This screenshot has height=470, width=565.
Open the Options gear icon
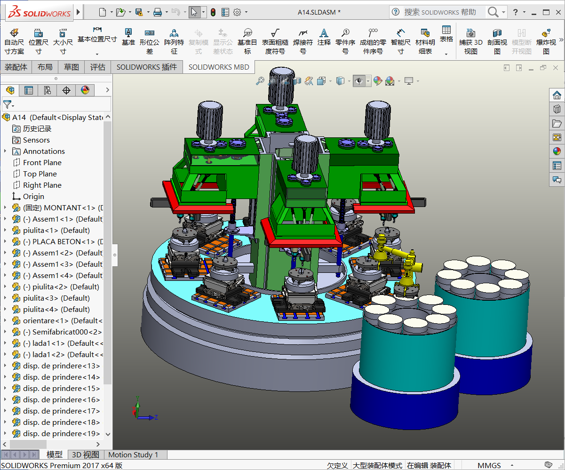pos(237,12)
